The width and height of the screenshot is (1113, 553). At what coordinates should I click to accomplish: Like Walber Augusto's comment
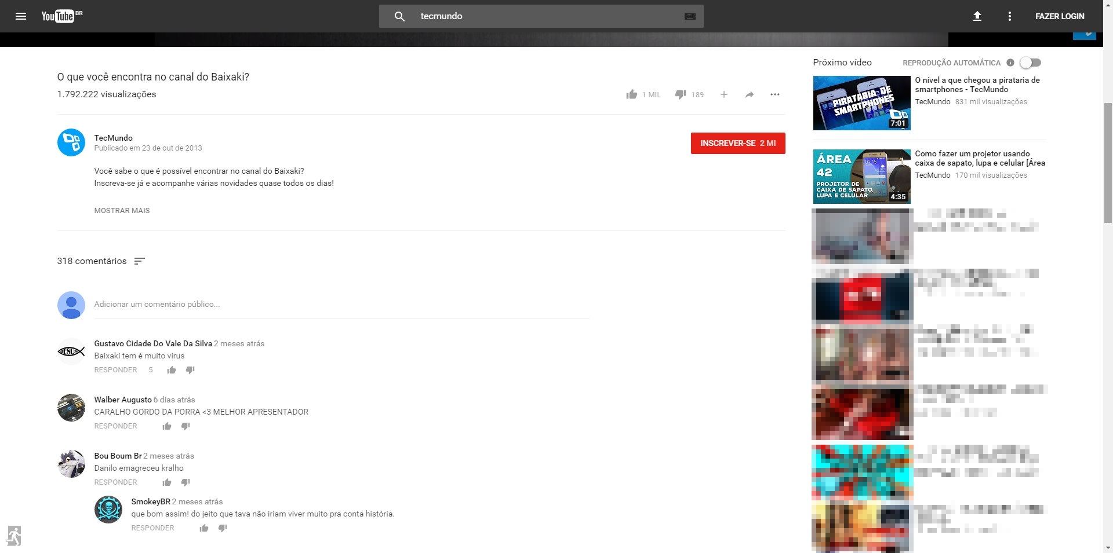(x=167, y=426)
